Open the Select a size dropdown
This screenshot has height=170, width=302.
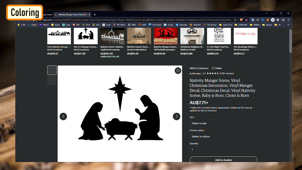(x=223, y=123)
